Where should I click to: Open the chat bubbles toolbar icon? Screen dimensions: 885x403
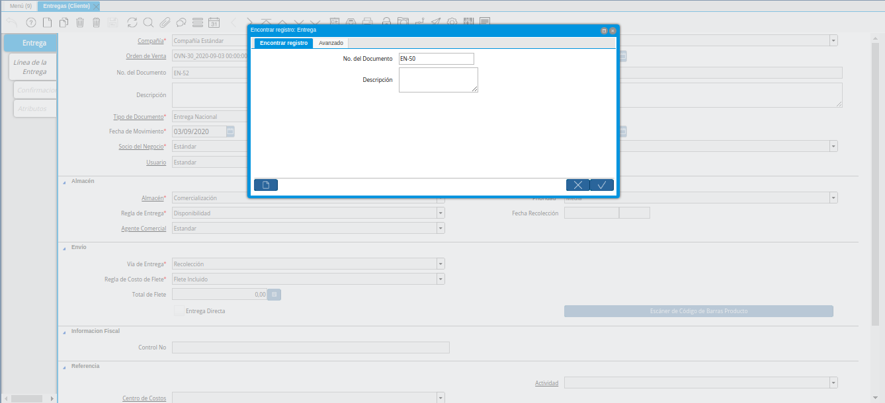point(181,22)
